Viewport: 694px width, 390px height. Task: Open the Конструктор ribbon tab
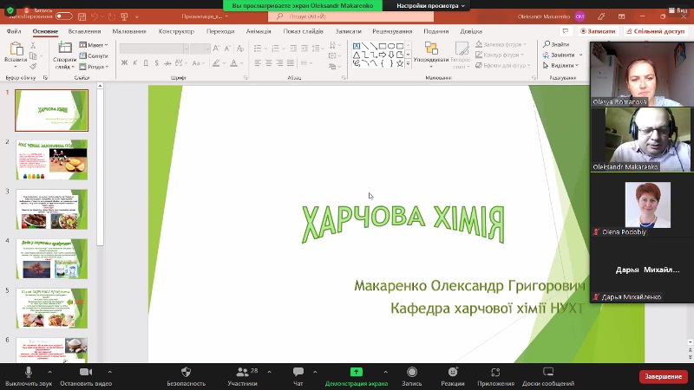[x=176, y=31]
